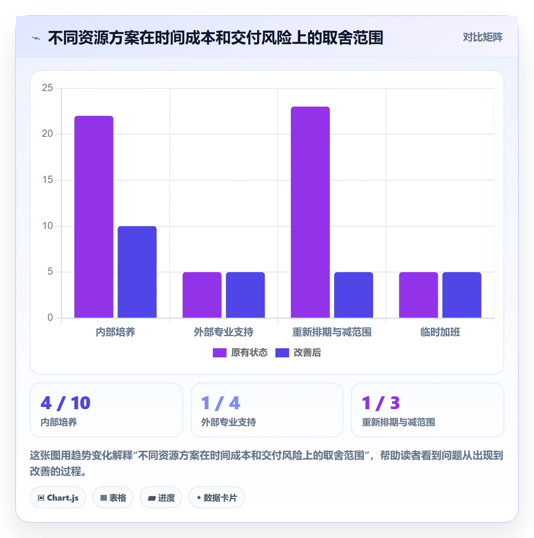Click the 对比矩阵 label in header
This screenshot has width=534, height=538.
pyautogui.click(x=483, y=37)
